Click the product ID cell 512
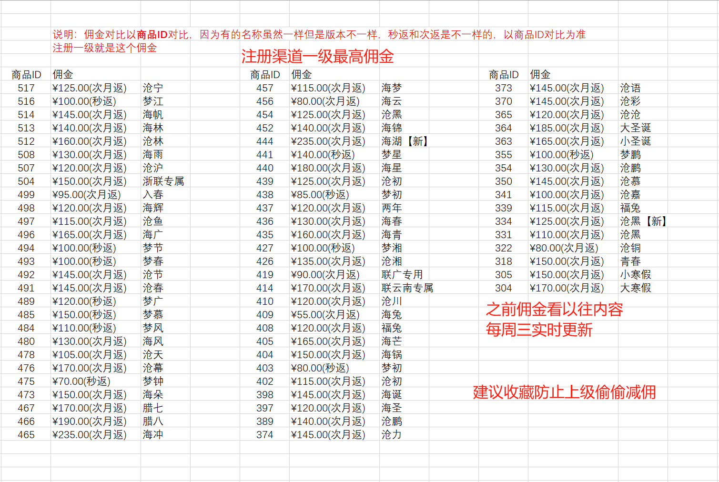The width and height of the screenshot is (719, 482). (x=26, y=141)
